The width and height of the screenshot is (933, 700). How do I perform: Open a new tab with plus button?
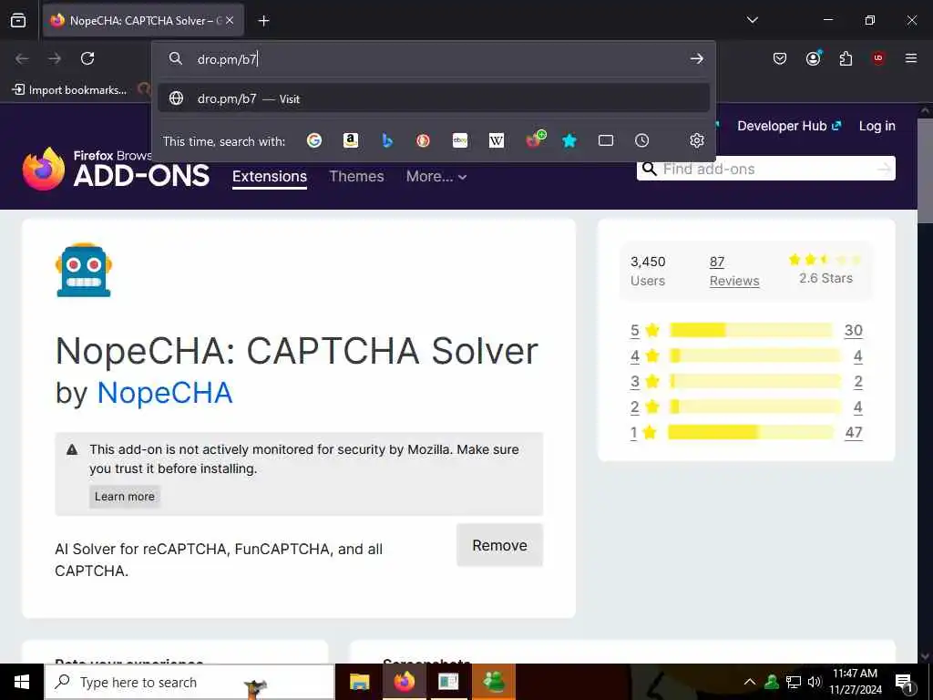point(263,21)
